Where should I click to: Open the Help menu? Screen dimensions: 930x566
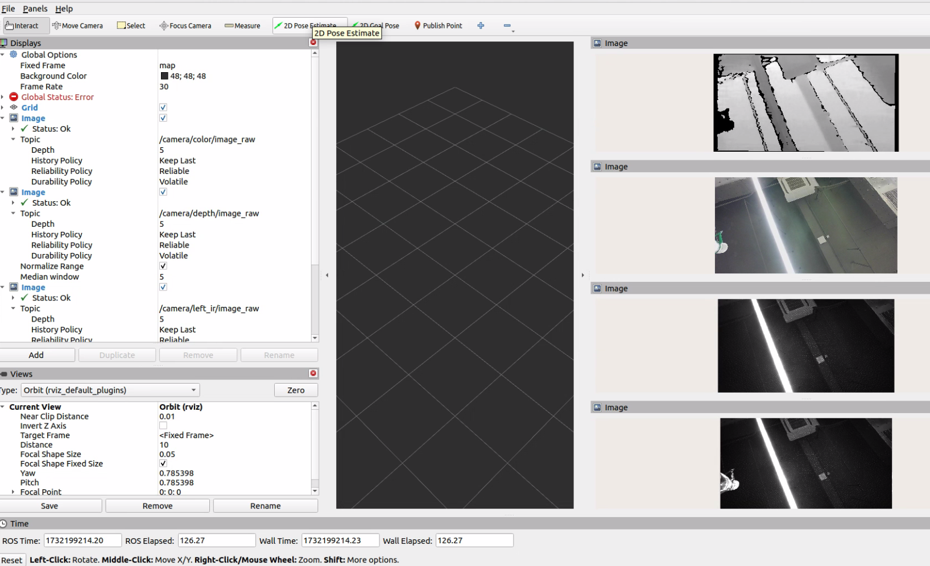tap(64, 9)
